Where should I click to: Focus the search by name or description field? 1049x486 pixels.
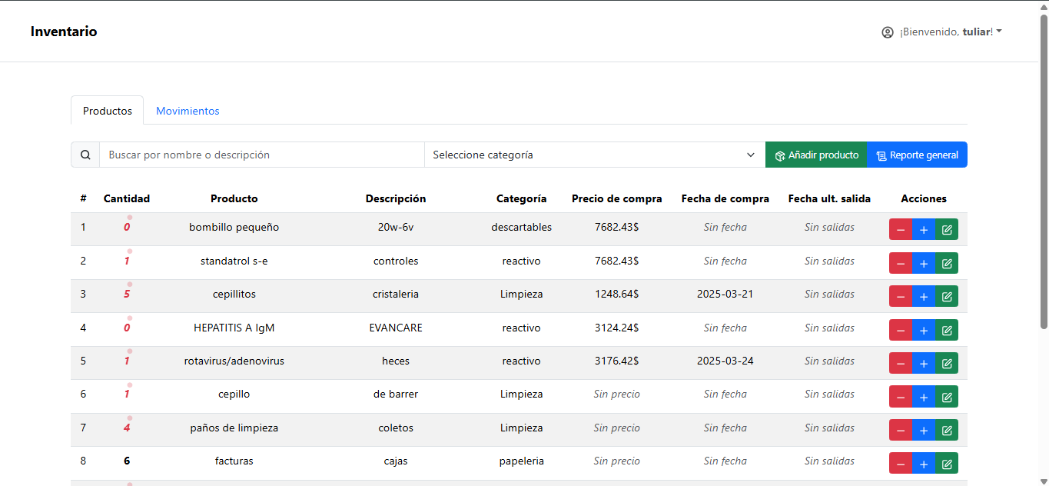pos(261,155)
